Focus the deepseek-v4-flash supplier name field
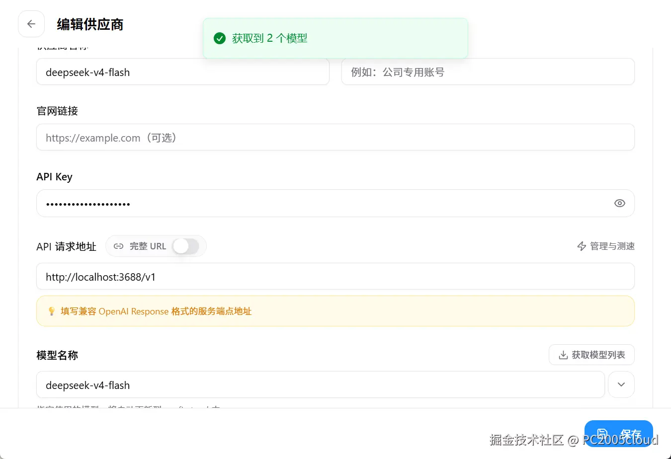Screen dimensions: 671x459 183,72
